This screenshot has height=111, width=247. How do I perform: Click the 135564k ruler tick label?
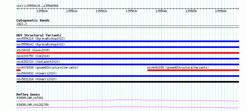(x=162, y=11)
